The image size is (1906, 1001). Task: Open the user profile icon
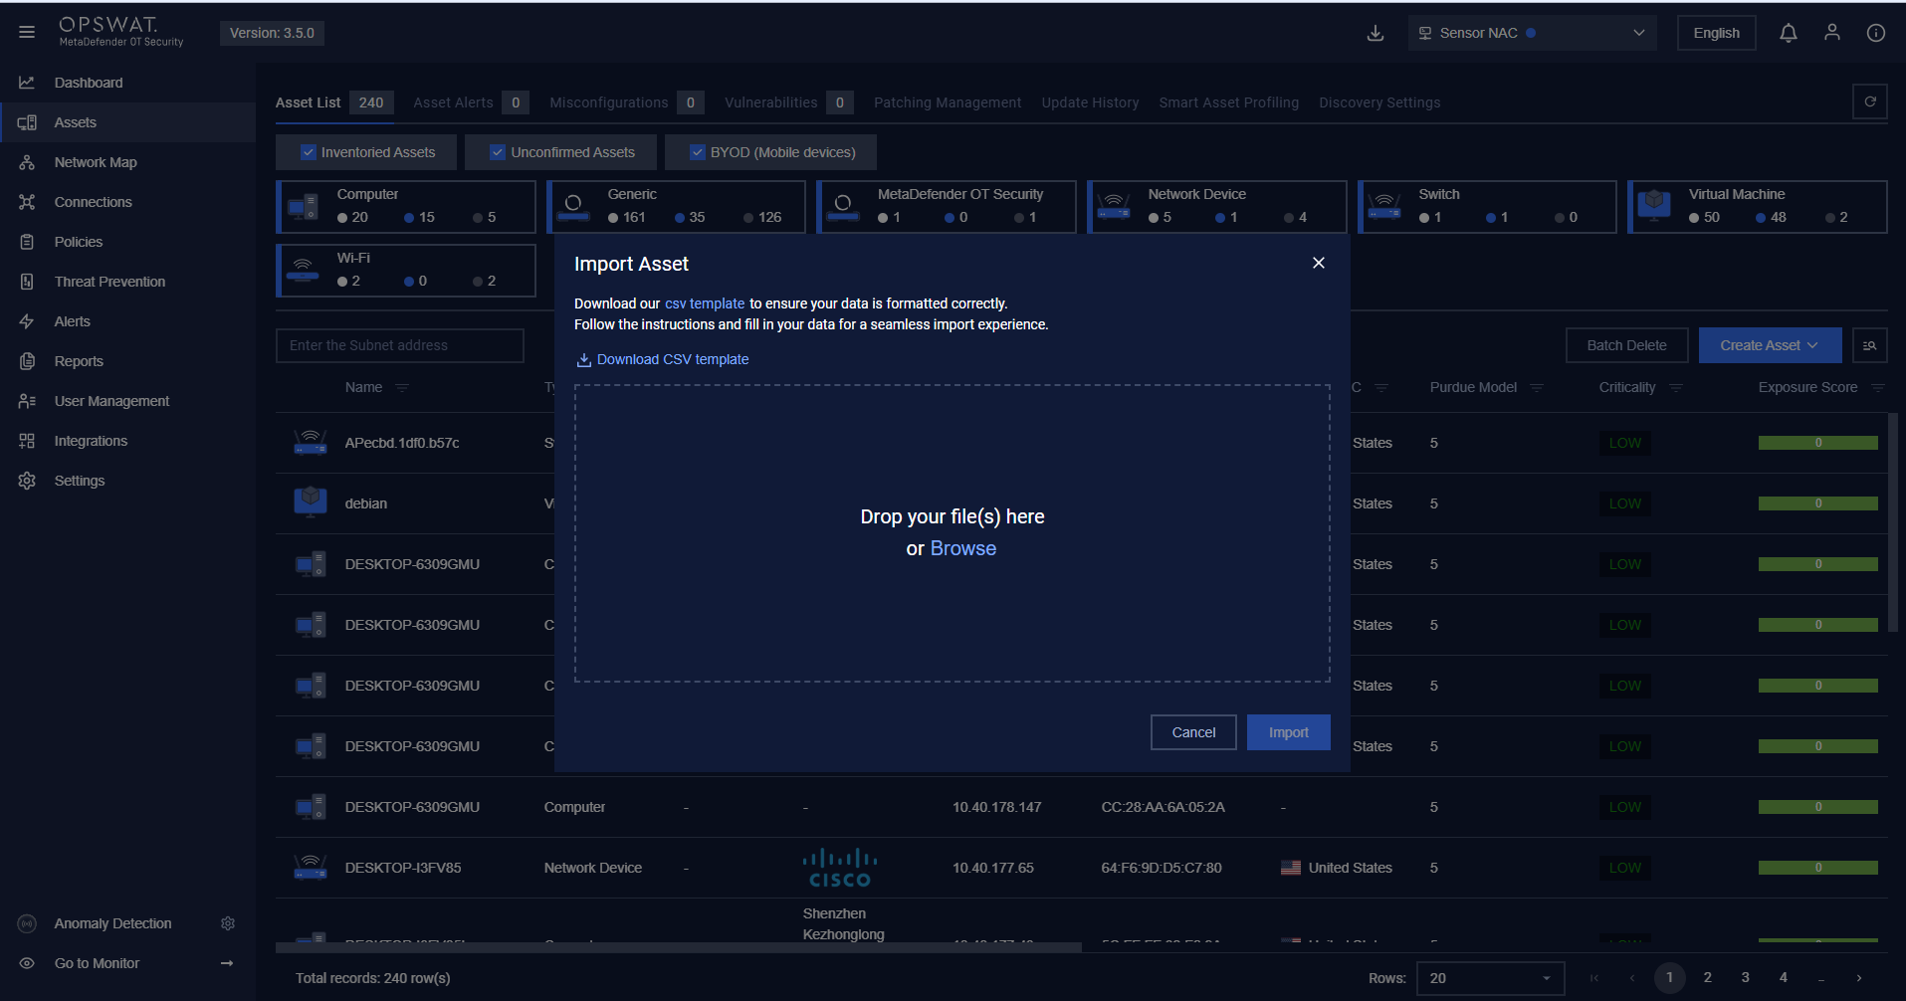1831,33
